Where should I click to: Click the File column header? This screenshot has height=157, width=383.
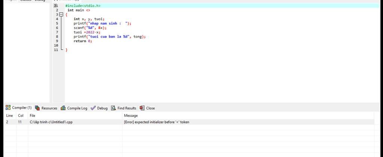pyautogui.click(x=32, y=116)
